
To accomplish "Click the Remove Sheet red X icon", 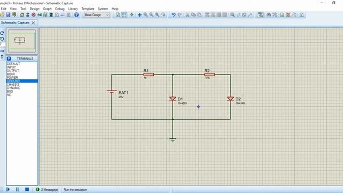I will tap(288, 14).
